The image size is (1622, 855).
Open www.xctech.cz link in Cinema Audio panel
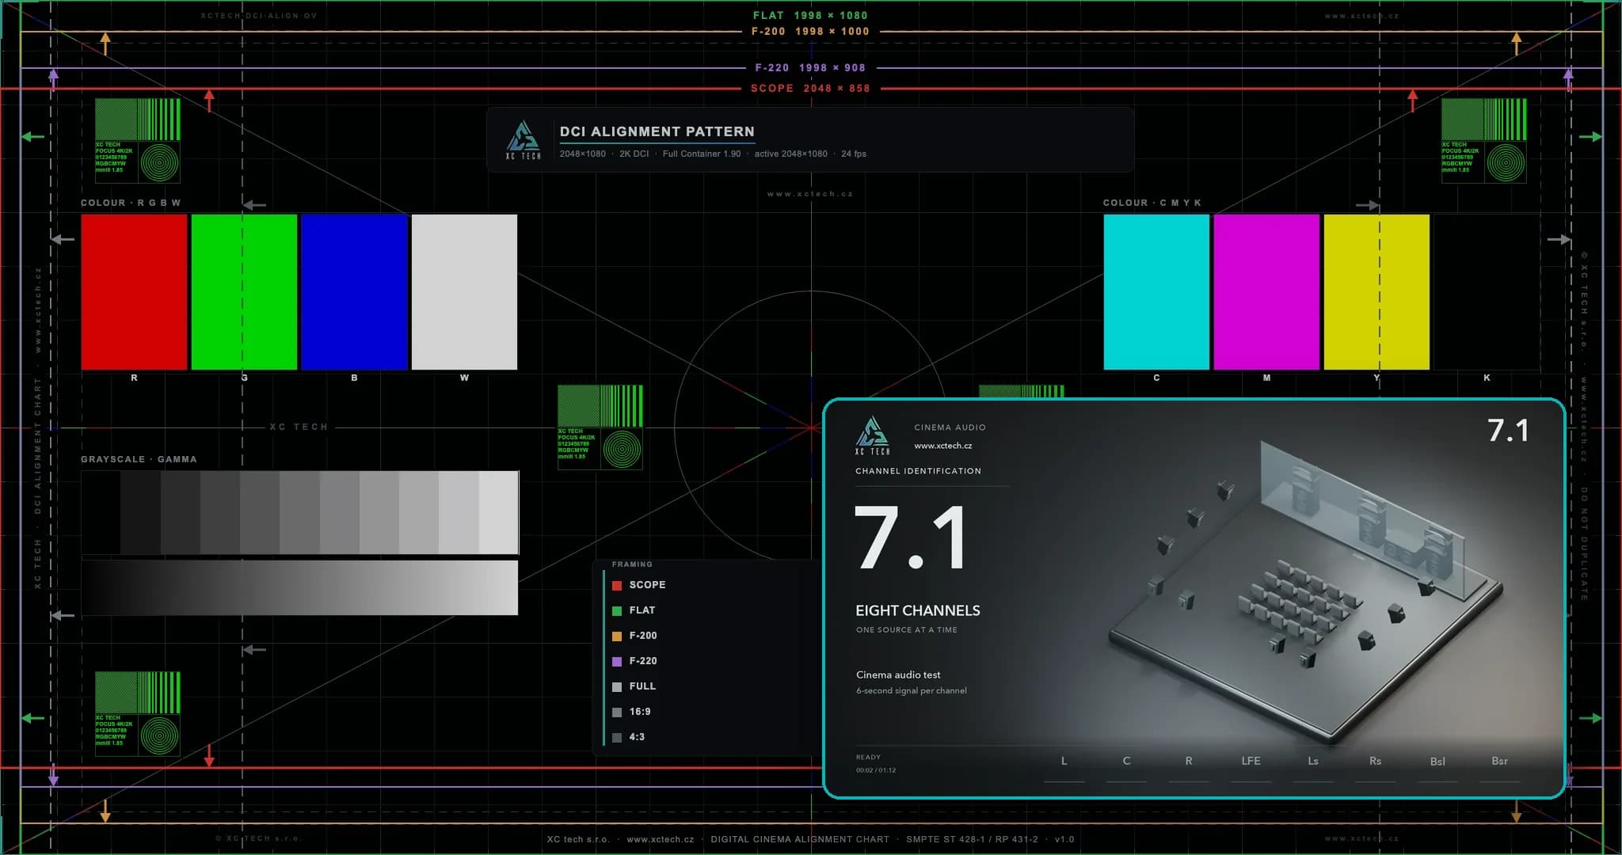click(942, 446)
